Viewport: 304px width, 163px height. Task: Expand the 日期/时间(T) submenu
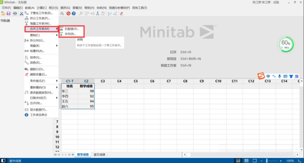click(41, 98)
